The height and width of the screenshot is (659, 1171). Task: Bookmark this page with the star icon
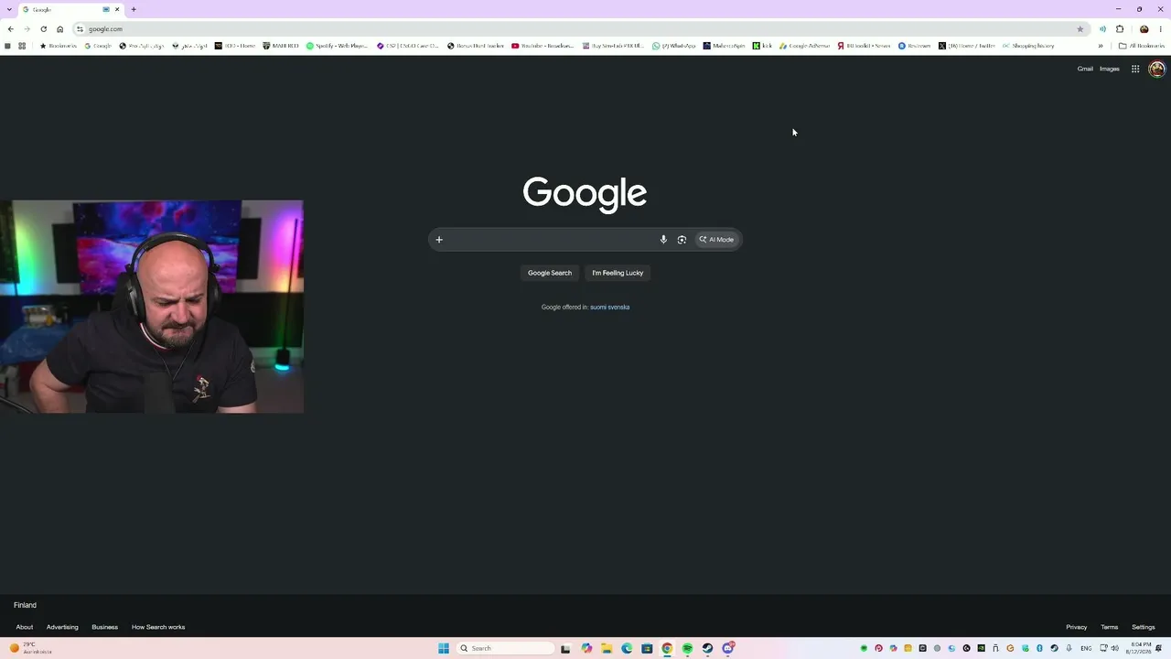click(1080, 29)
